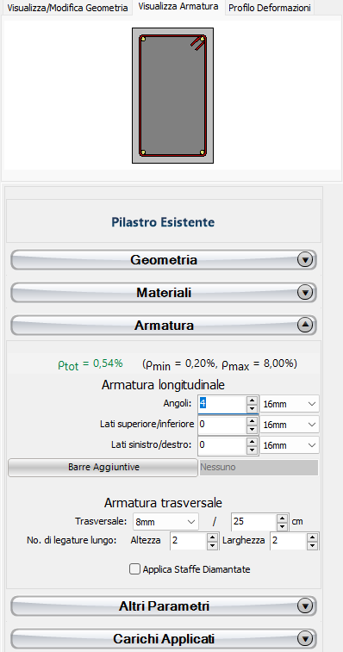Viewport: 343px width, 652px height.
Task: Expand the Geometria section arrow icon
Action: pyautogui.click(x=305, y=260)
